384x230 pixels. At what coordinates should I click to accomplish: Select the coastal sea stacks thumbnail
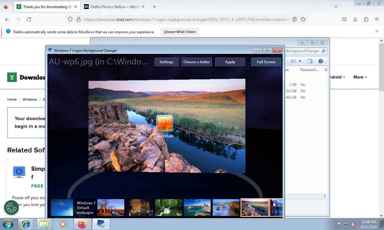[x=226, y=208]
